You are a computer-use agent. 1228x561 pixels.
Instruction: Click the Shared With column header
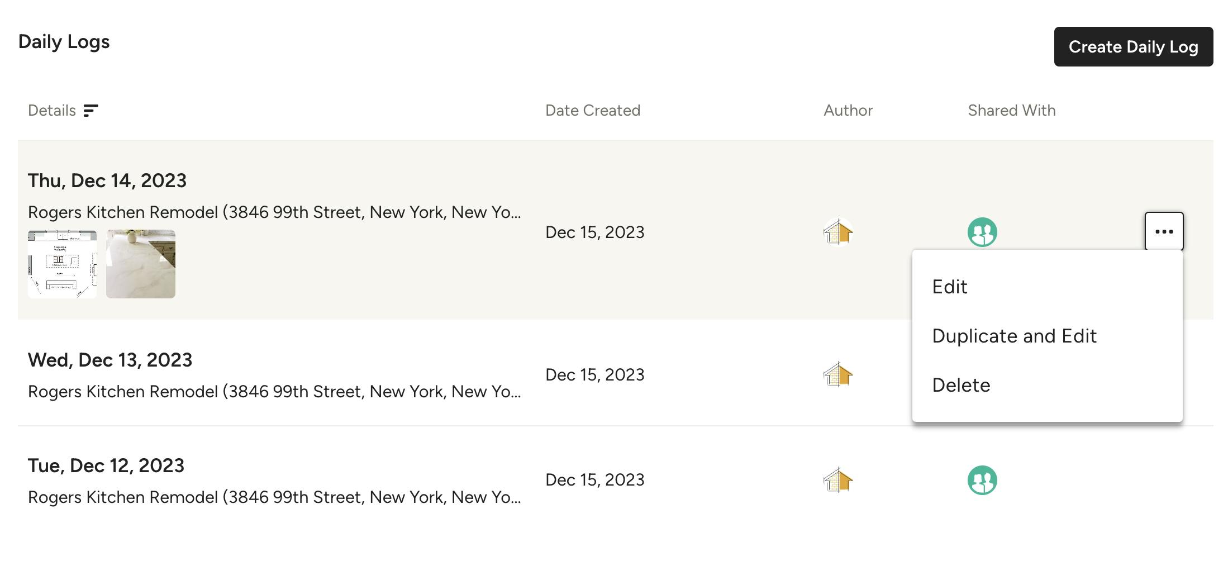pos(1011,110)
